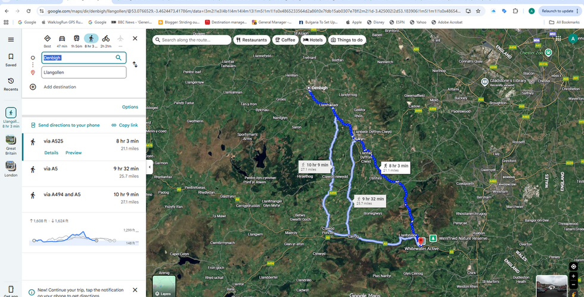Open the WalkJogRun GPS bookmark
Screen dimensions: 584x297
(x=63, y=23)
